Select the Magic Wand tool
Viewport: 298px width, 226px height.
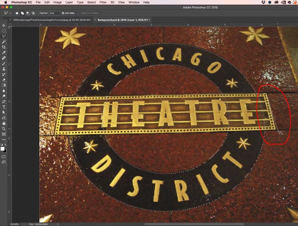click(4, 42)
